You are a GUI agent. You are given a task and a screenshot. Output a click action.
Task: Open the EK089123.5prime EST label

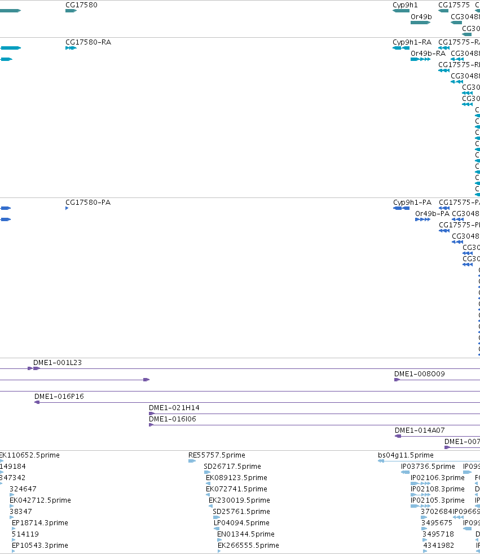click(x=236, y=478)
